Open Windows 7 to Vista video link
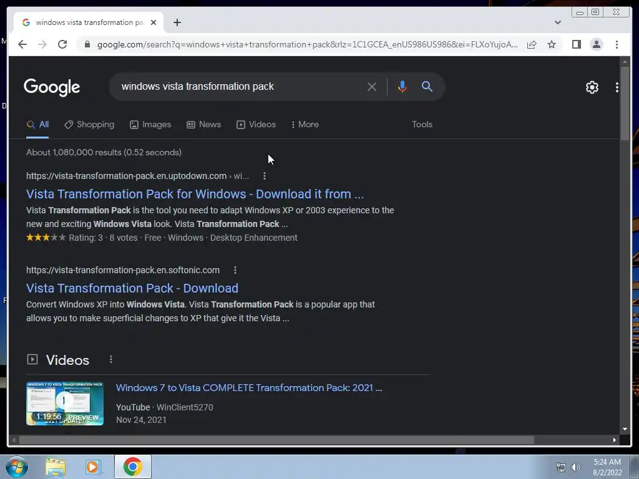639x479 pixels. [x=249, y=388]
